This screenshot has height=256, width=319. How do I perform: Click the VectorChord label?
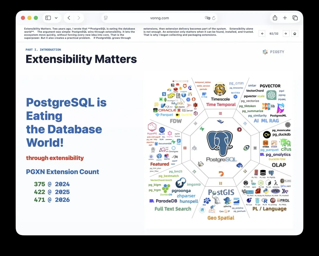pyautogui.click(x=255, y=91)
